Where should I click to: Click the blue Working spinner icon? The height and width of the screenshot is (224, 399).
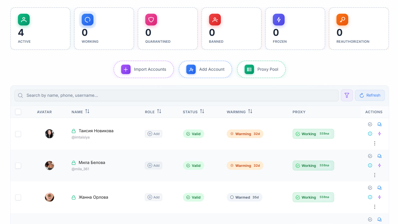coord(88,20)
